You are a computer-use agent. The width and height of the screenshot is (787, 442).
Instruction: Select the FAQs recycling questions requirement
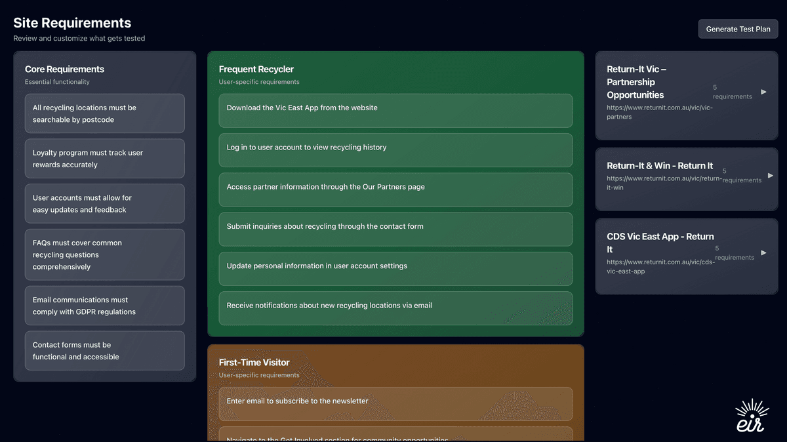tap(104, 254)
